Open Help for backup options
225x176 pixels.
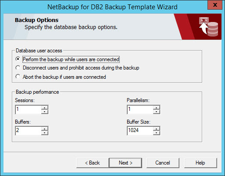[200, 163]
